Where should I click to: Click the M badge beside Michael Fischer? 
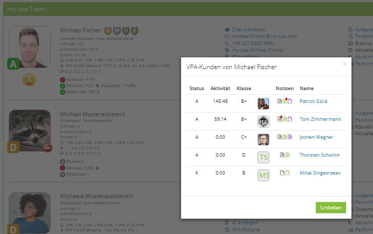click(x=117, y=30)
